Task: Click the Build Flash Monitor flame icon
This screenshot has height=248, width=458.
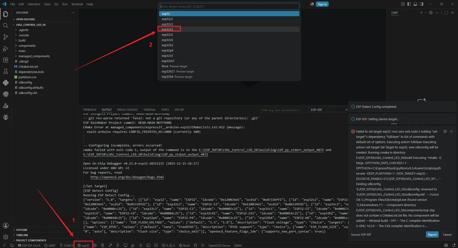Action: (x=140, y=245)
